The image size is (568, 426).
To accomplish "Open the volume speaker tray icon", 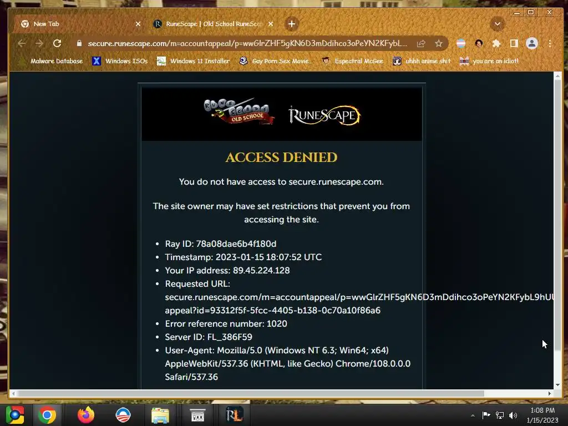I will pyautogui.click(x=513, y=415).
